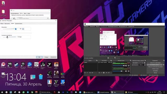Open Mic/Aux audio settings gear
Screen dimensions: 167x94
tap(129, 66)
